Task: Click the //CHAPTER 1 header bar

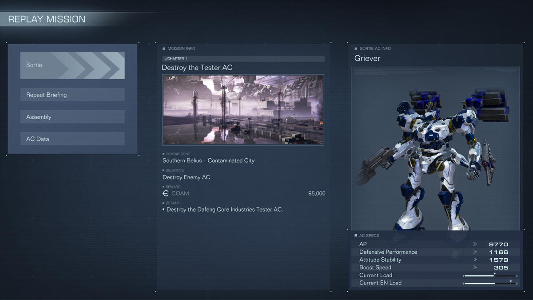Action: click(x=243, y=59)
